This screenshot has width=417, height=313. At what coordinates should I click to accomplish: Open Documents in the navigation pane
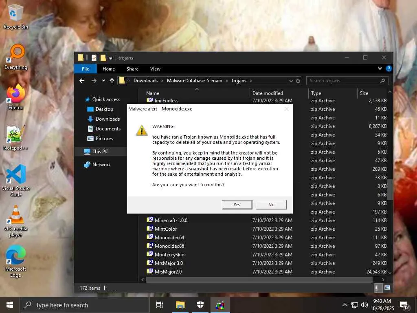(104, 129)
